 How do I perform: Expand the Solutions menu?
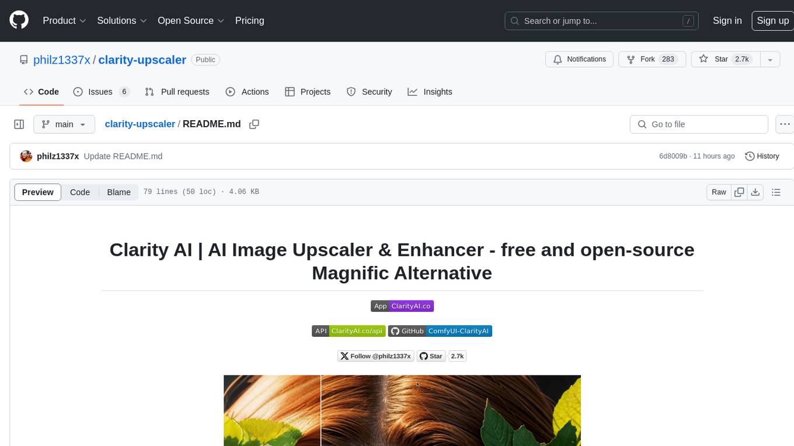[121, 20]
